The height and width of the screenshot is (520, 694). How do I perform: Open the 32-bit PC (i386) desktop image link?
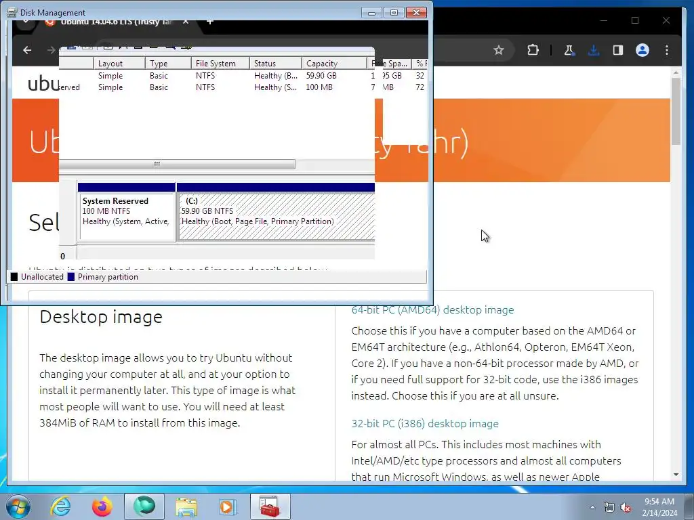pyautogui.click(x=425, y=424)
